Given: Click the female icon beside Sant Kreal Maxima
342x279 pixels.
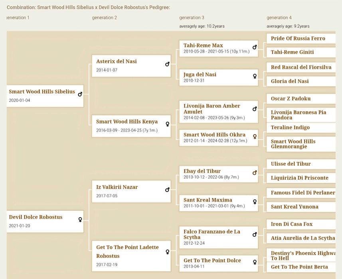Looking at the screenshot, I should click(255, 202).
